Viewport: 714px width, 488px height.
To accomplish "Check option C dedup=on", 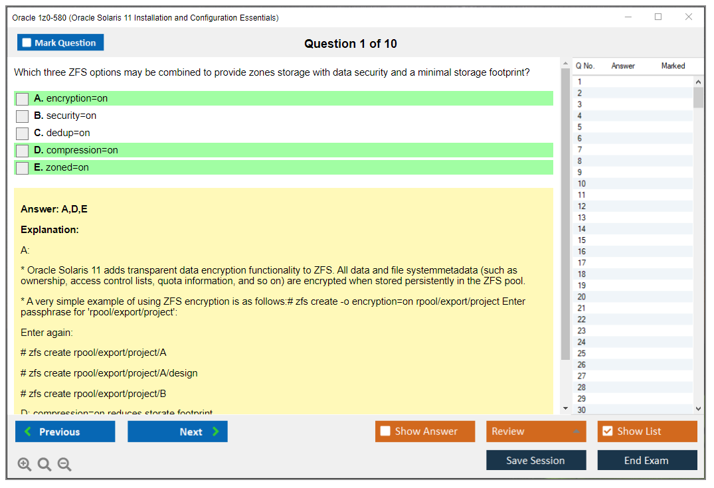I will point(23,133).
